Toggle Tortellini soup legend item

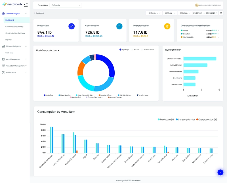142,95
